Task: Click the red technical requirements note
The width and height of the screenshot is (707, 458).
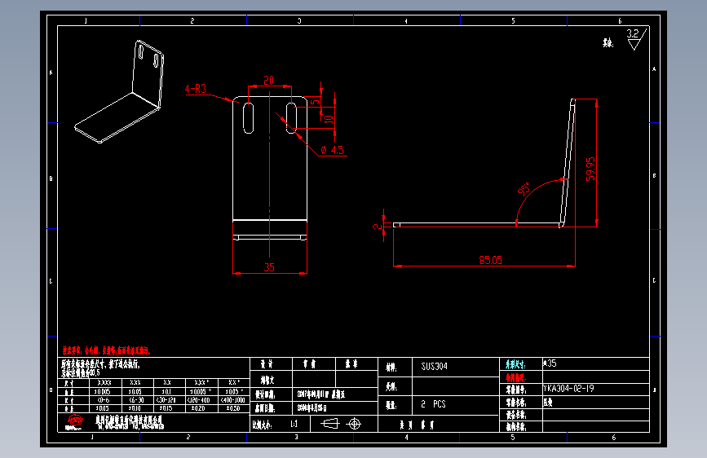Action: point(106,350)
